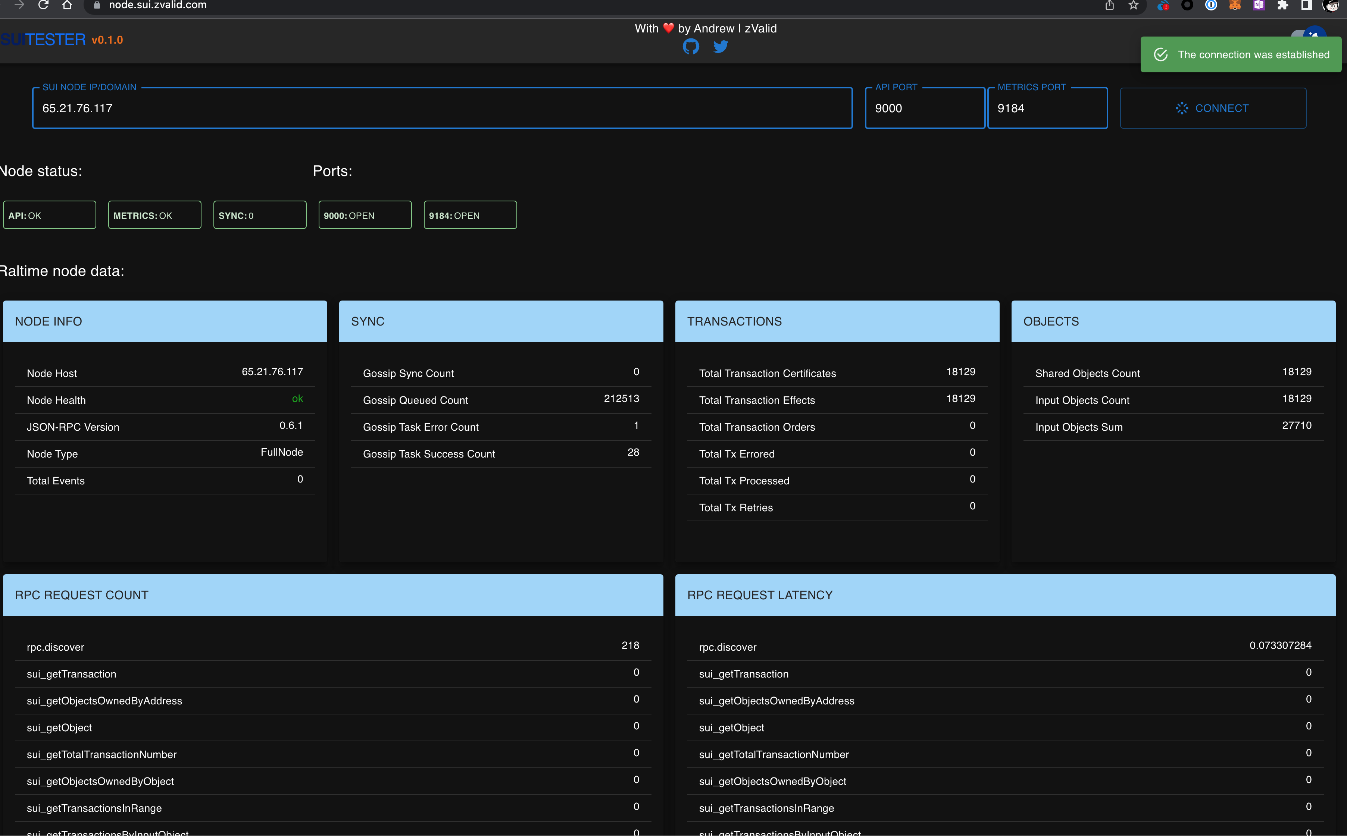The width and height of the screenshot is (1347, 836).
Task: Open the Twitter bird icon link
Action: click(x=720, y=47)
